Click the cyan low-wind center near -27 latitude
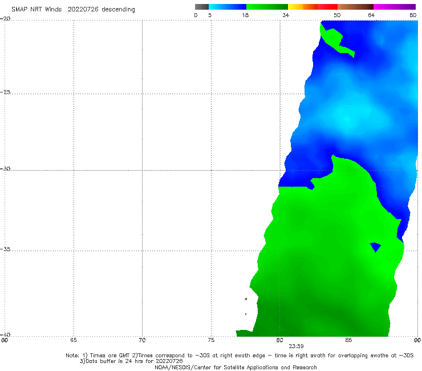This screenshot has width=422, height=371. 347,120
